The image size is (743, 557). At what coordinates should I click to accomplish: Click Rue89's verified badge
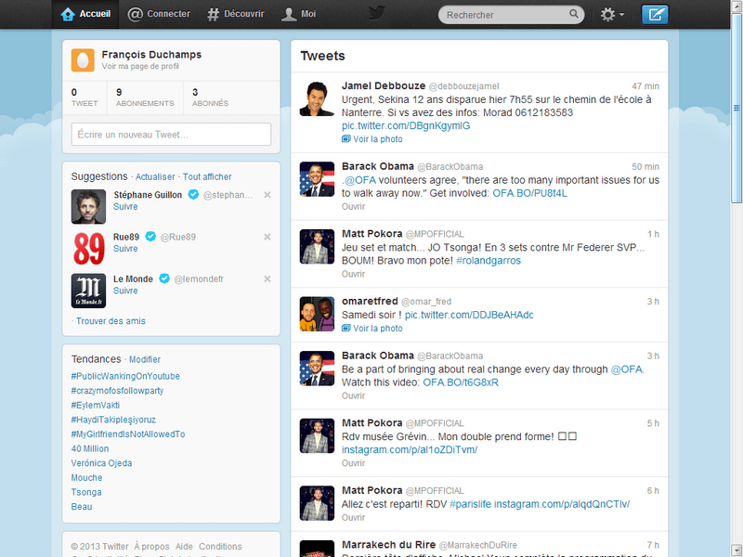150,237
